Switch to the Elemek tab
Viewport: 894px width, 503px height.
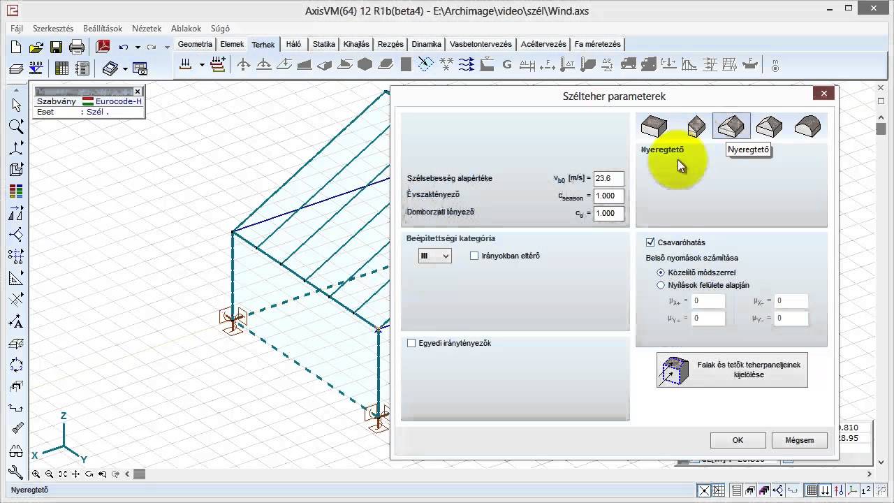click(x=232, y=44)
